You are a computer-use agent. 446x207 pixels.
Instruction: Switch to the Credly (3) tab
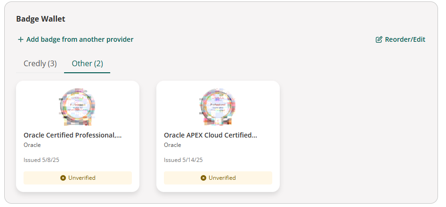click(40, 63)
